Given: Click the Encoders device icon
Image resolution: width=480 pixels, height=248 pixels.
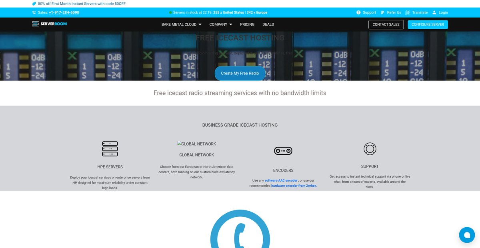Looking at the screenshot, I should coord(283,151).
